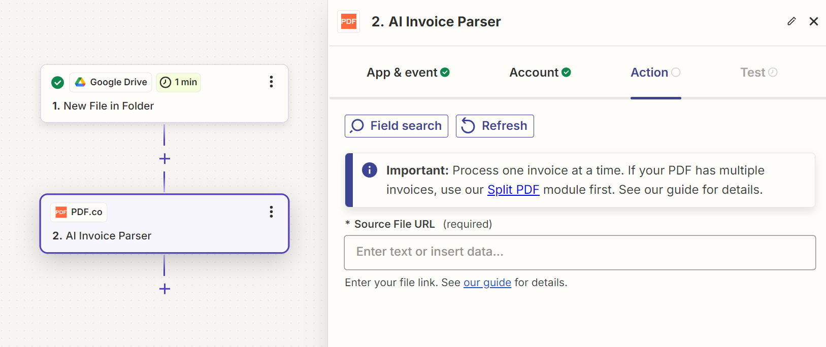Add a step between Google Drive and PDF.co

click(164, 159)
